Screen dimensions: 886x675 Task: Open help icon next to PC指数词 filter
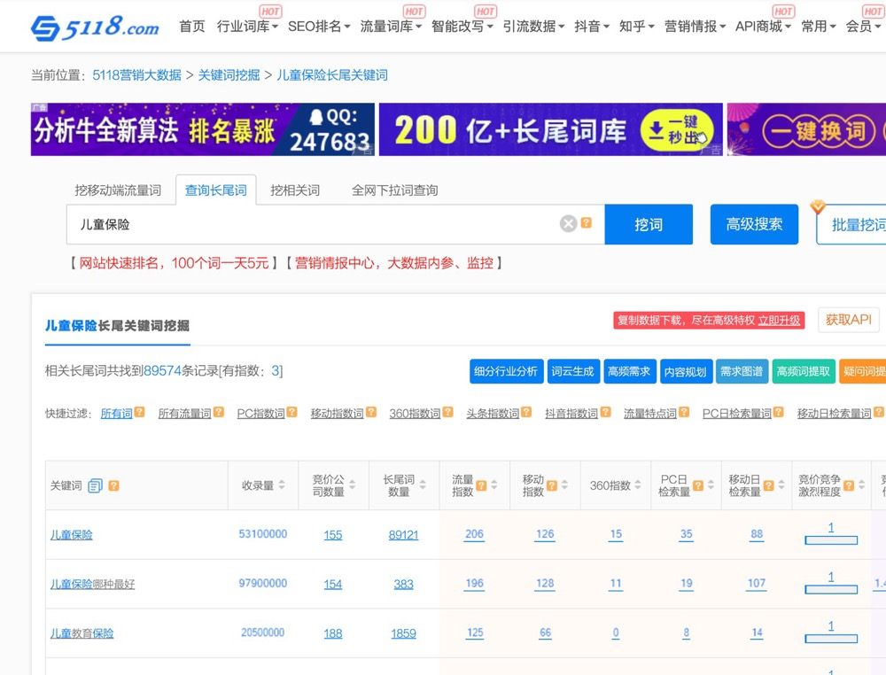click(291, 412)
